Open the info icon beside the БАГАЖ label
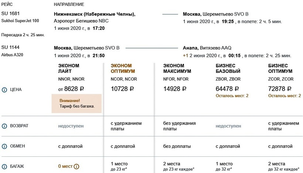 pos(4,166)
